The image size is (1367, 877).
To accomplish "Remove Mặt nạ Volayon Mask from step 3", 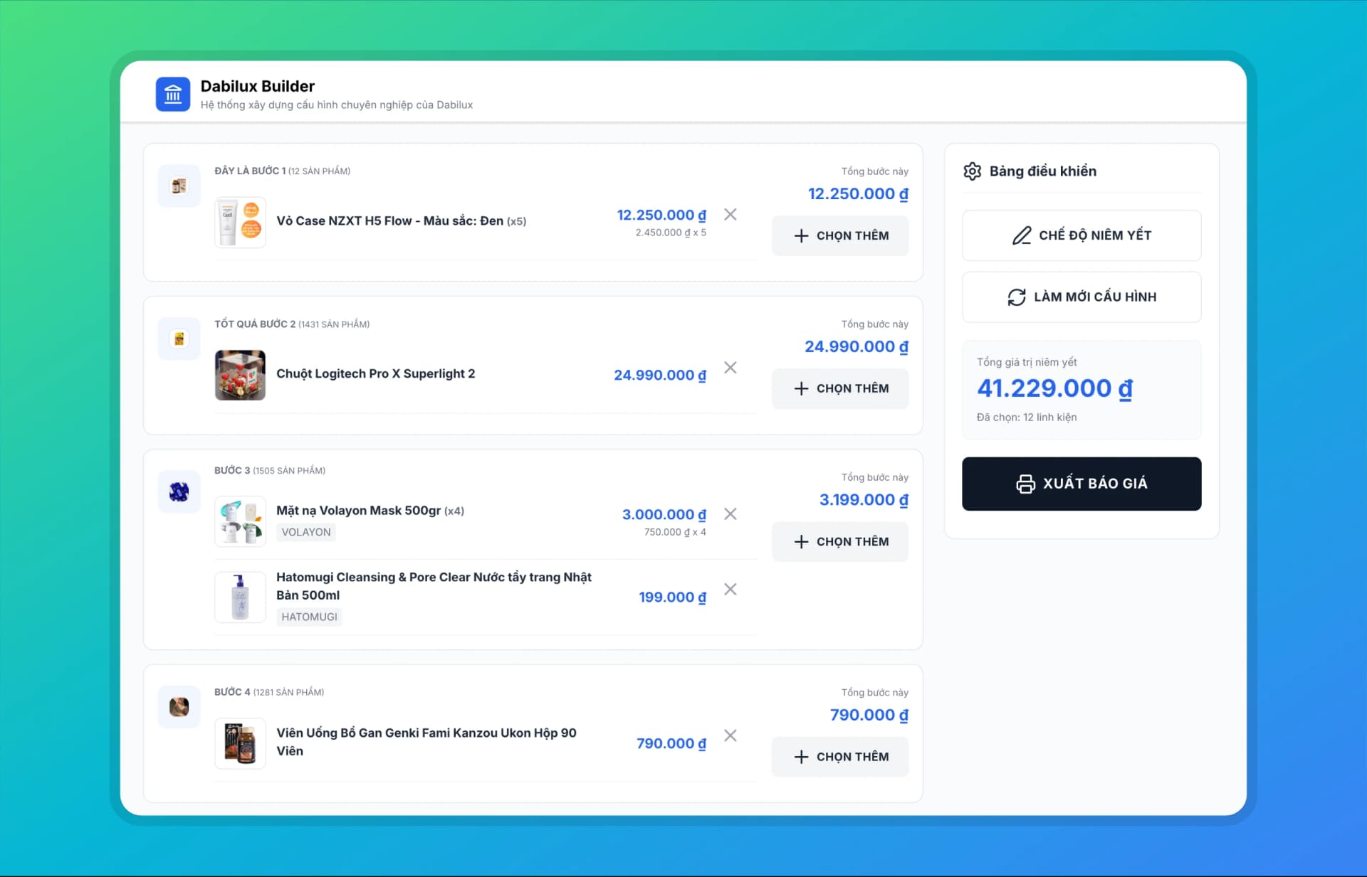I will pyautogui.click(x=730, y=514).
